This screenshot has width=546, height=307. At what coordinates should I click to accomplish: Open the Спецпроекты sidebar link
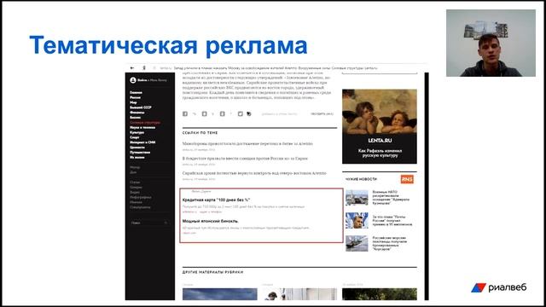pos(140,207)
